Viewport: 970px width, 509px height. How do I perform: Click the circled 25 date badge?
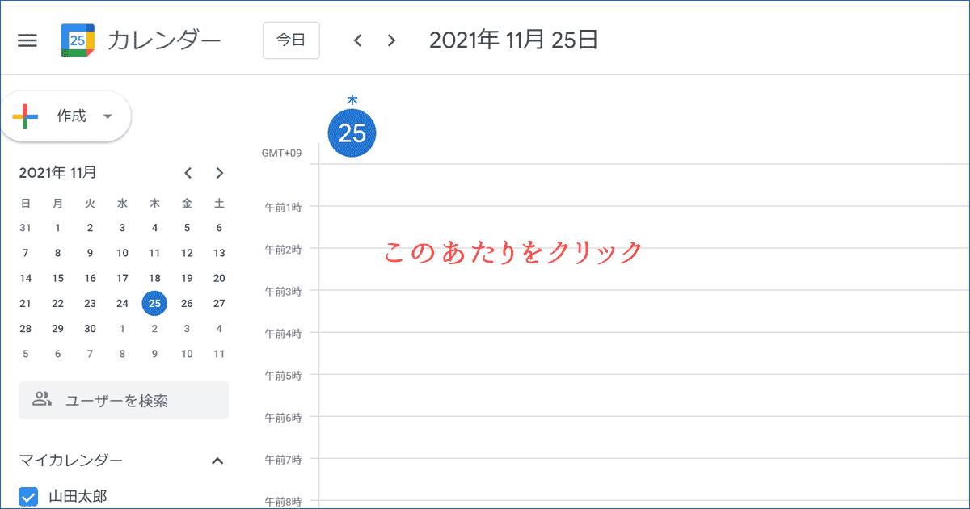[x=352, y=133]
